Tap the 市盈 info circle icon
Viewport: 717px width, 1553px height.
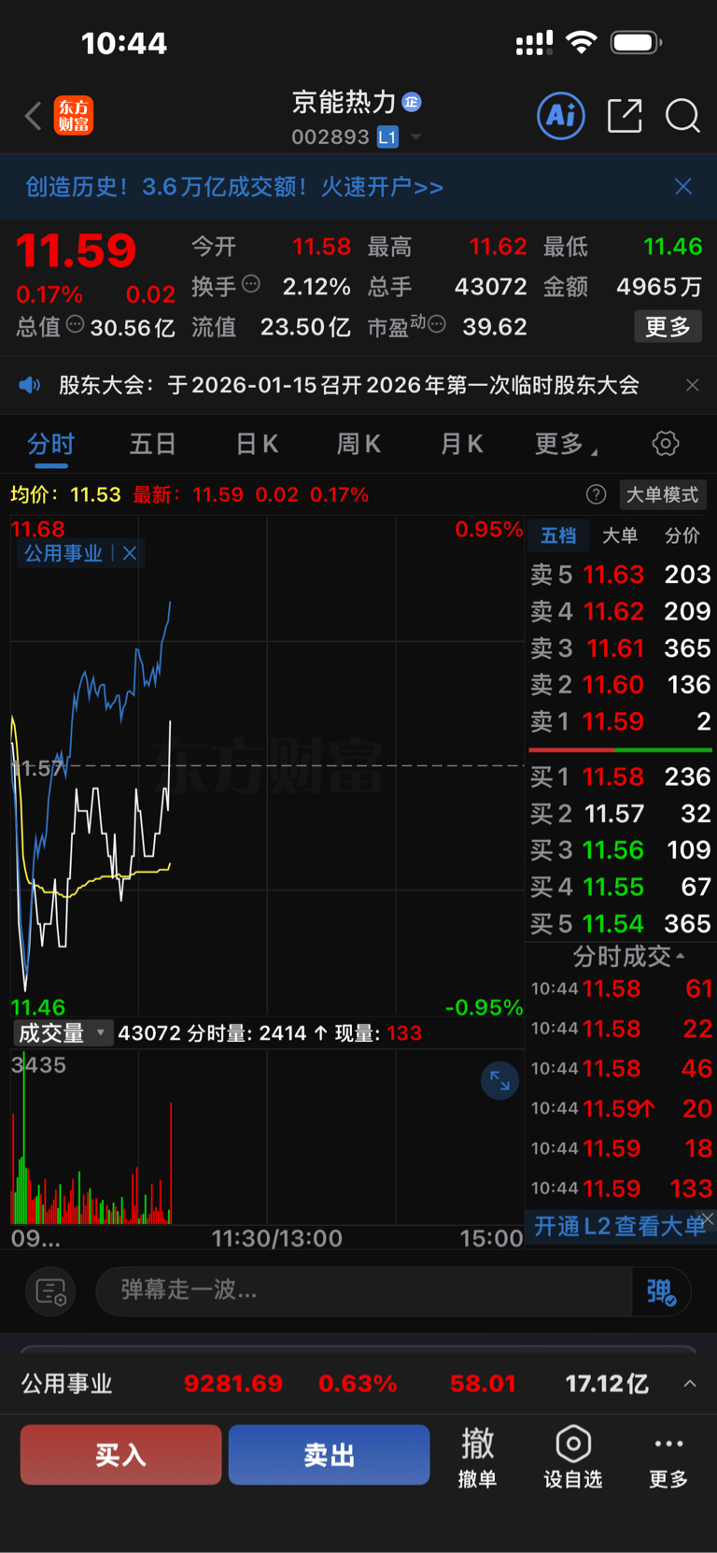click(x=436, y=324)
